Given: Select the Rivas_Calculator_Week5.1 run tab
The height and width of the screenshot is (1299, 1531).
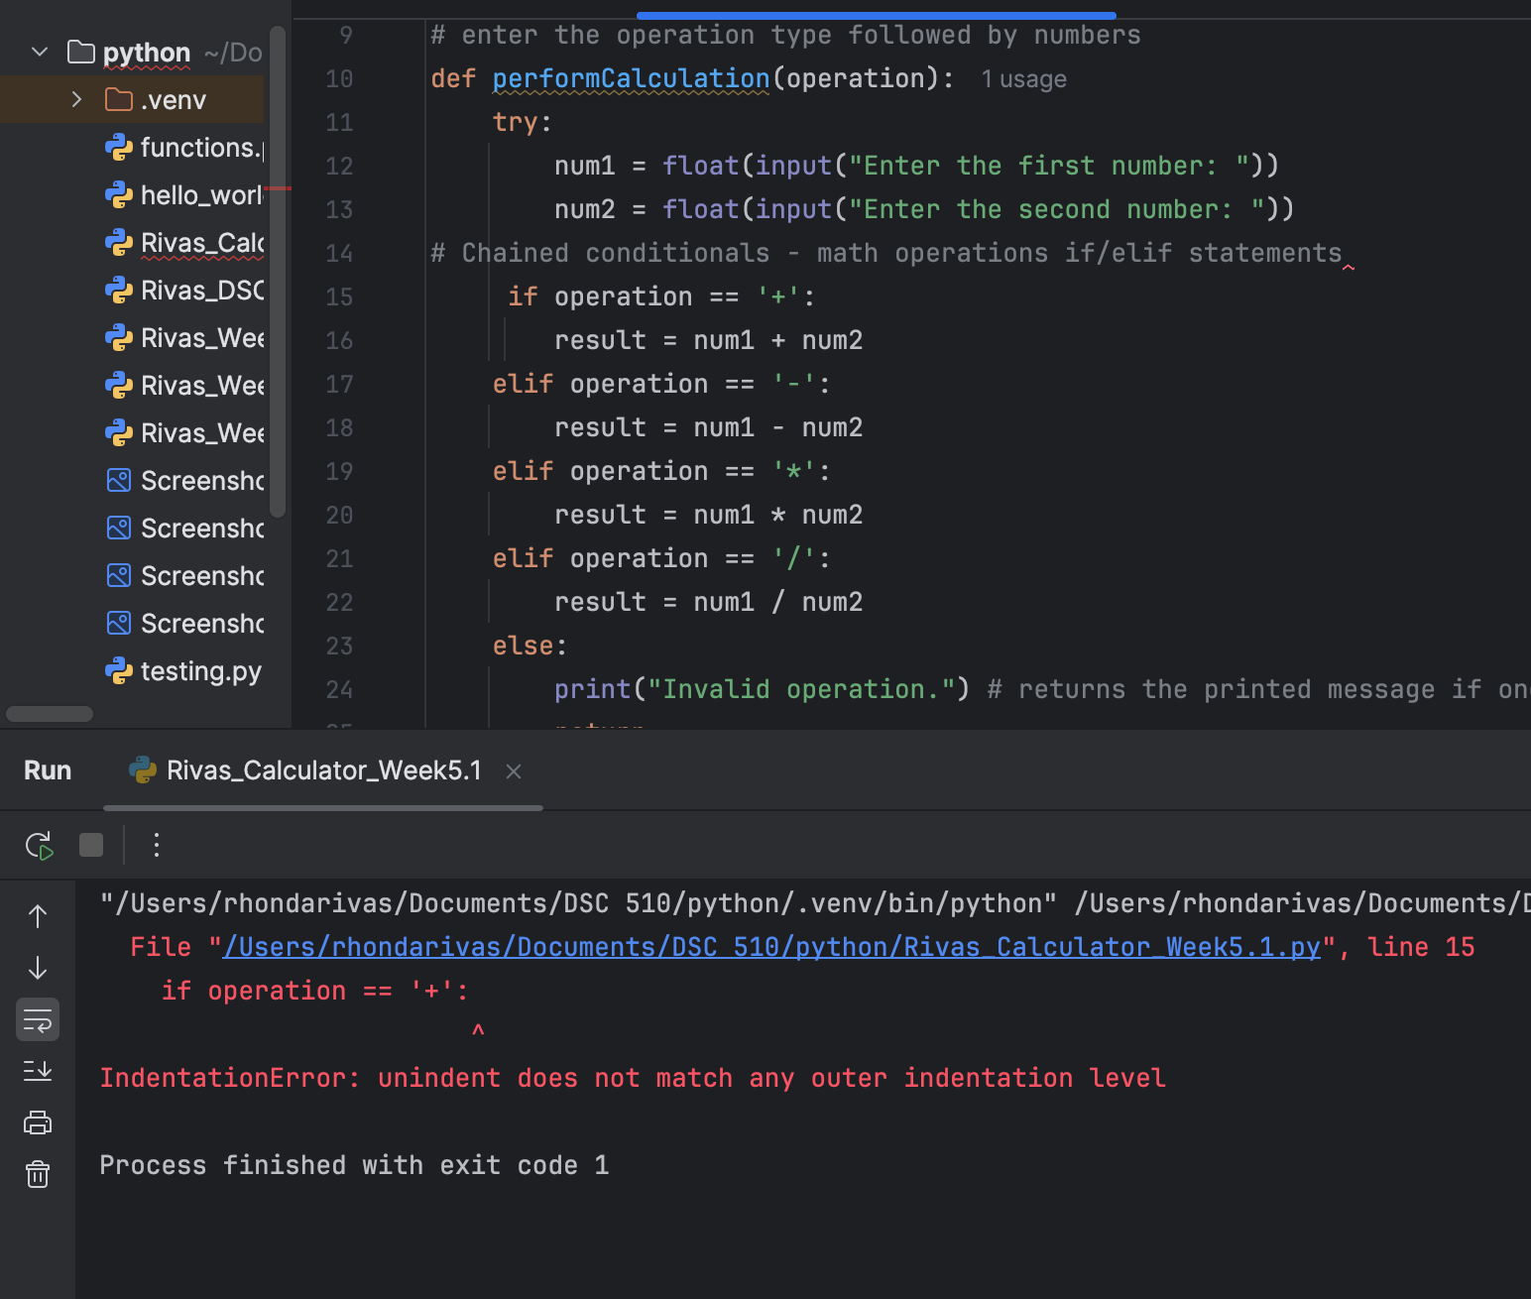Looking at the screenshot, I should pos(322,769).
